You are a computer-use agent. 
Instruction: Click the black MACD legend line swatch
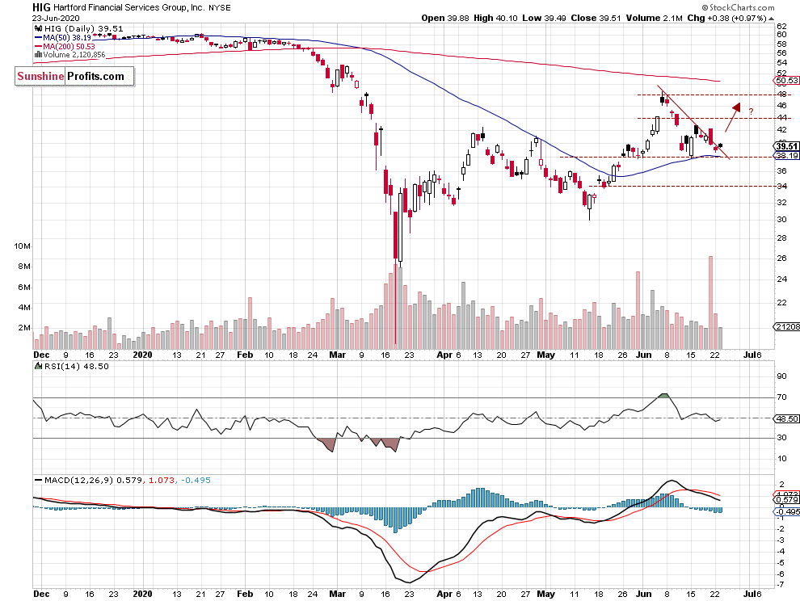pos(38,480)
